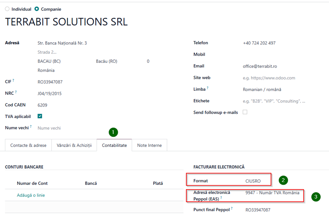Open the Peppol EAS dropdown 9947
Screen dimensions: 329x224
(x=272, y=193)
